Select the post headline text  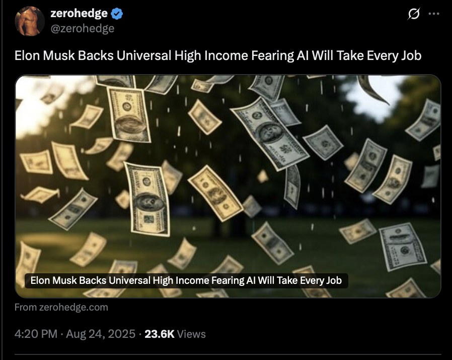click(218, 55)
